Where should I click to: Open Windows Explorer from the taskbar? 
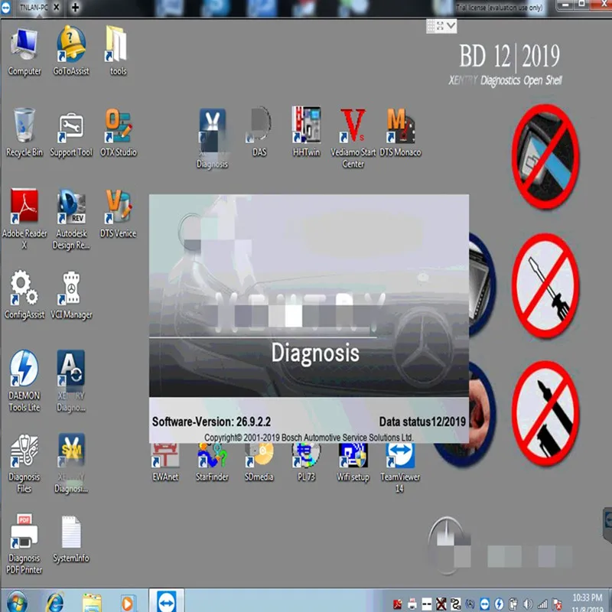tap(92, 603)
